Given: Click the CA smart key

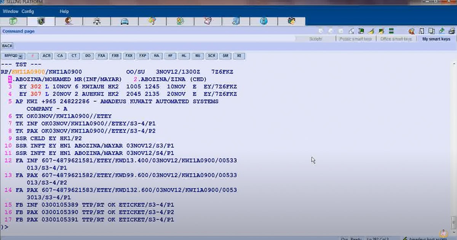Looking at the screenshot, I should (60, 56).
